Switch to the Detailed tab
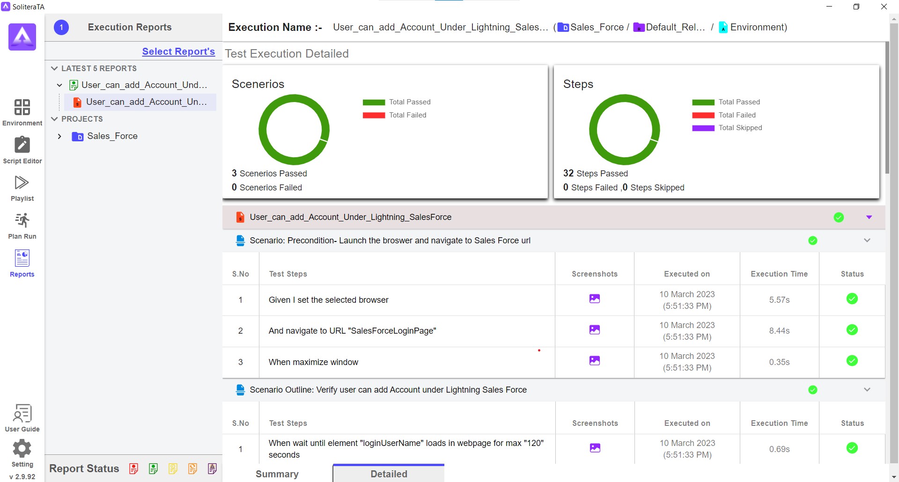The height and width of the screenshot is (482, 899). [389, 474]
